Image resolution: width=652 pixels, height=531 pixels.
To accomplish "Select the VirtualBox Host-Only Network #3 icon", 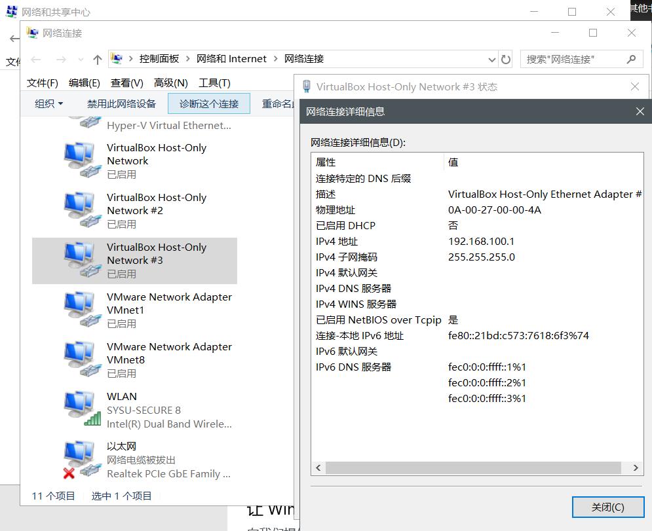I will pyautogui.click(x=82, y=260).
